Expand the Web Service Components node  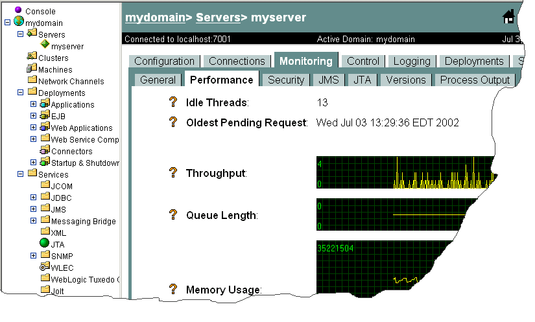(33, 139)
